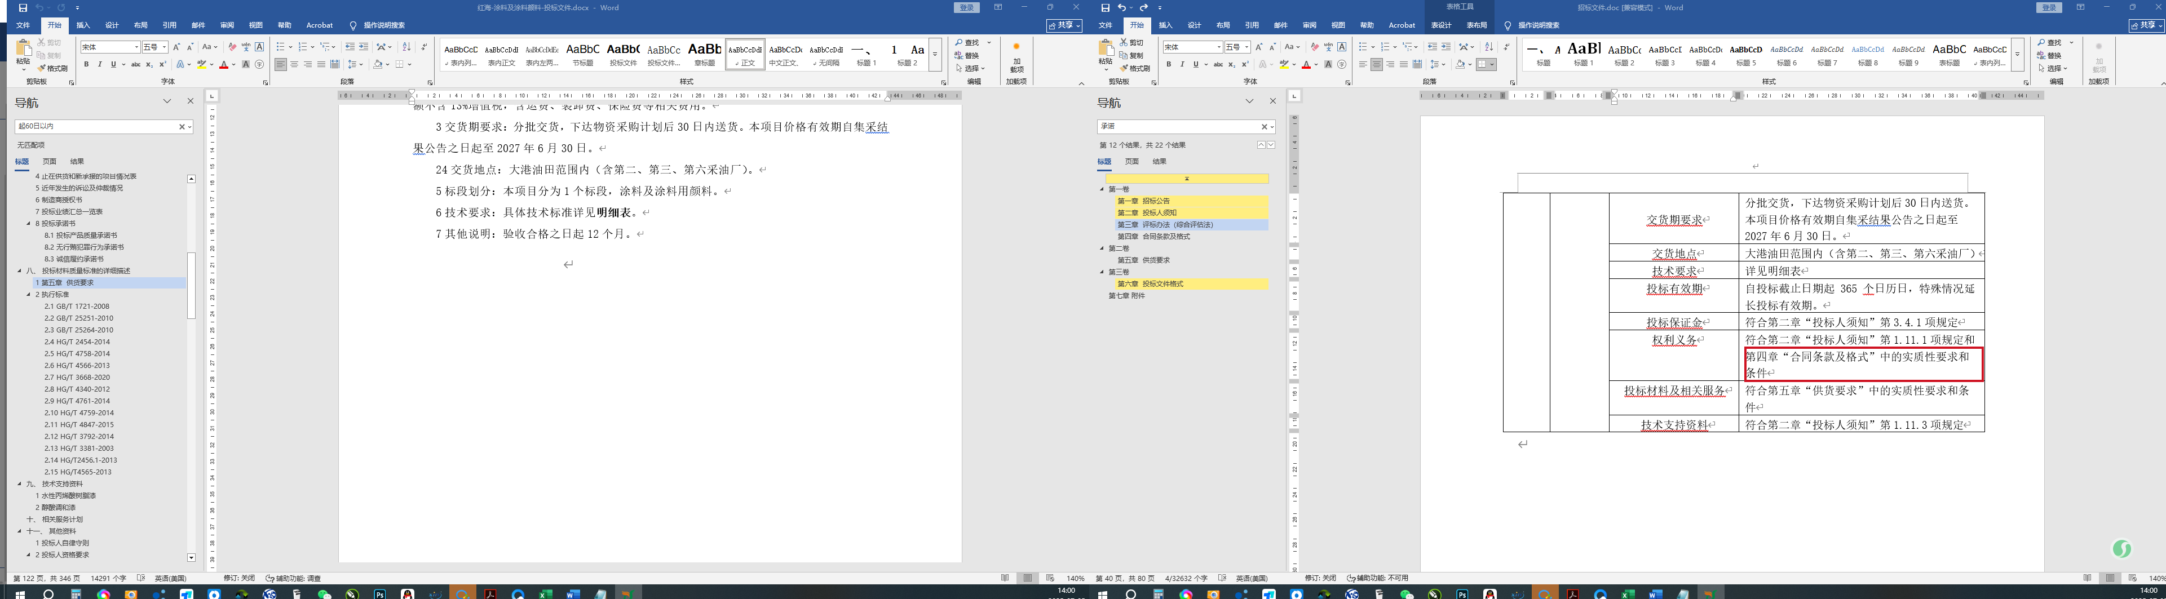Click sort icon in left Word window
This screenshot has width=2166, height=599.
coord(407,47)
